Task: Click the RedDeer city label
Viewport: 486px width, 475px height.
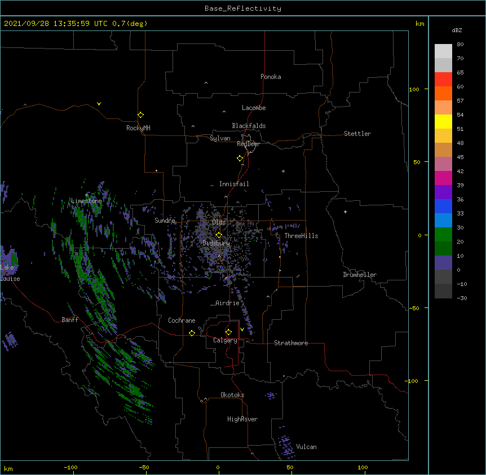Action: click(x=248, y=144)
